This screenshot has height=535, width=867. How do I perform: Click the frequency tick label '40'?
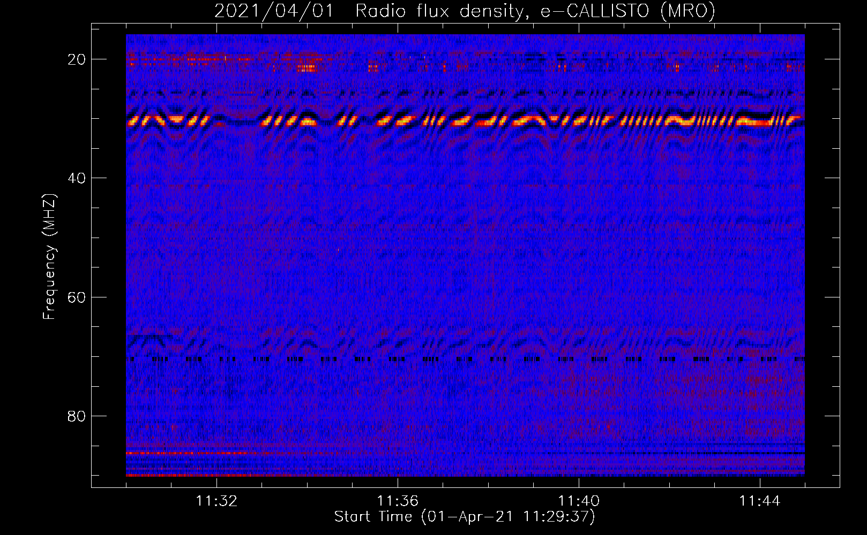pyautogui.click(x=77, y=178)
